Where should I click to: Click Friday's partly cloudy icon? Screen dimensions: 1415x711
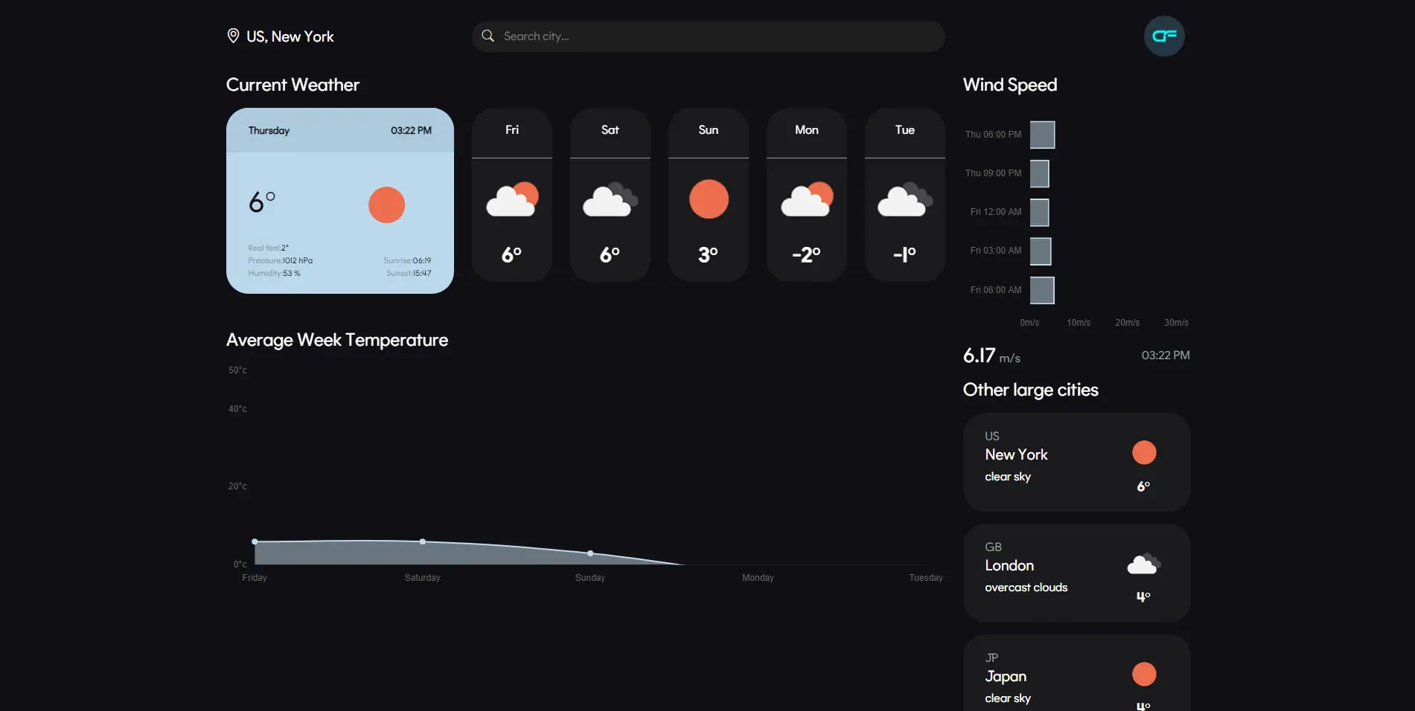coord(512,199)
